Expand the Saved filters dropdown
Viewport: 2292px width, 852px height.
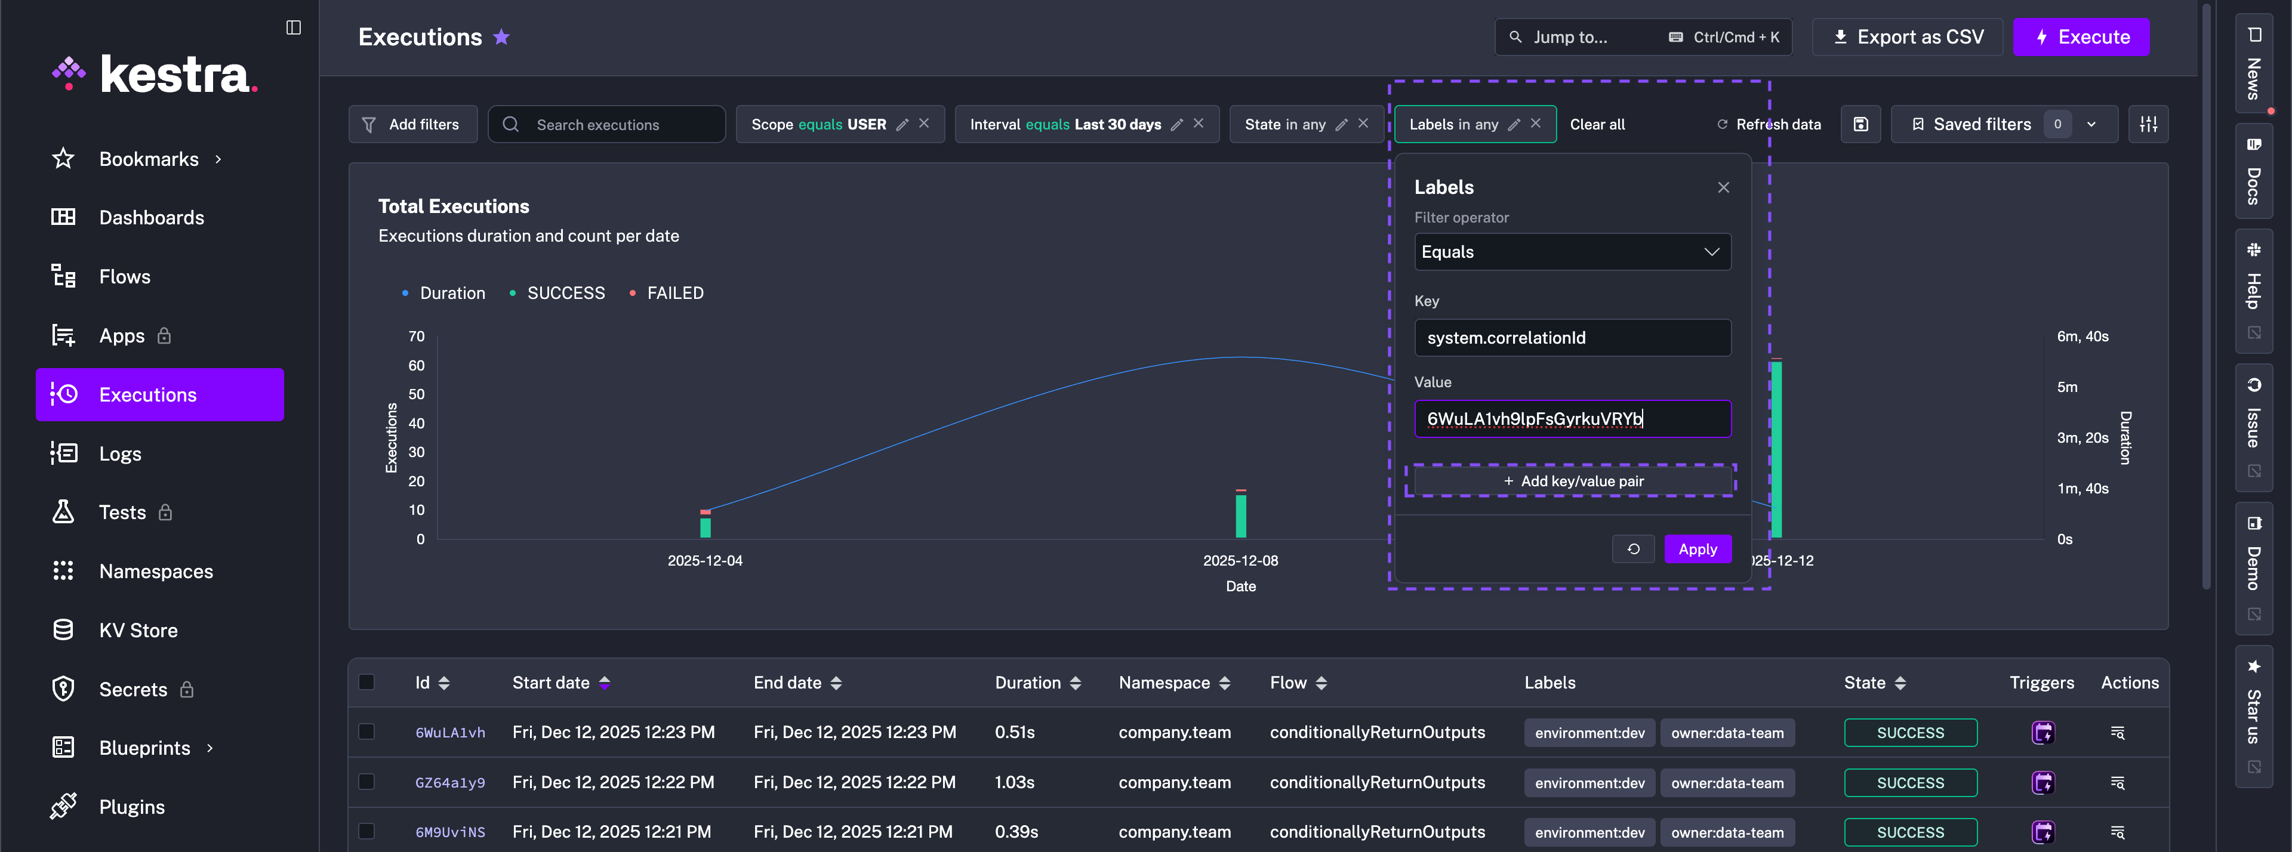[2092, 125]
